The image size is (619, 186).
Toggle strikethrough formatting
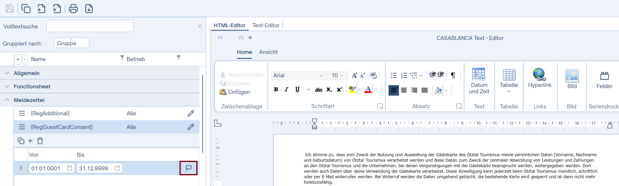tap(318, 90)
